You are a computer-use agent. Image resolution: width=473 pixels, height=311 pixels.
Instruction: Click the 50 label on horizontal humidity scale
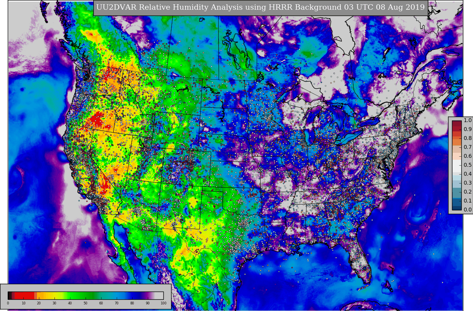(x=86, y=303)
